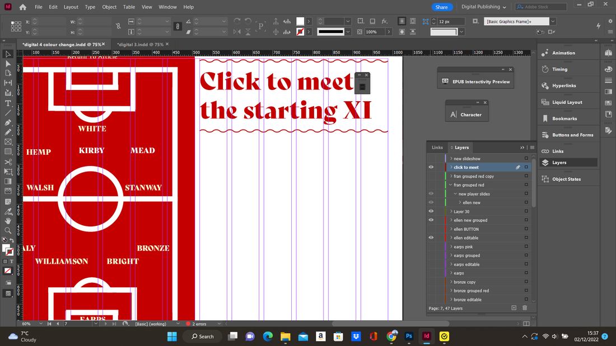Toggle visibility of 'ellen new' item
The height and width of the screenshot is (346, 616).
431,202
